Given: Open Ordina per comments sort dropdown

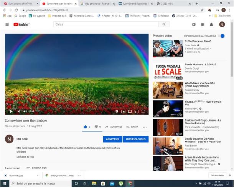Looking at the screenshot, I should click(36, 168).
